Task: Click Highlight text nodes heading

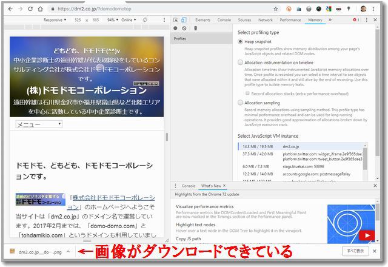Action: [x=195, y=225]
